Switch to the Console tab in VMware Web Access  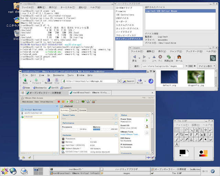point(82,110)
